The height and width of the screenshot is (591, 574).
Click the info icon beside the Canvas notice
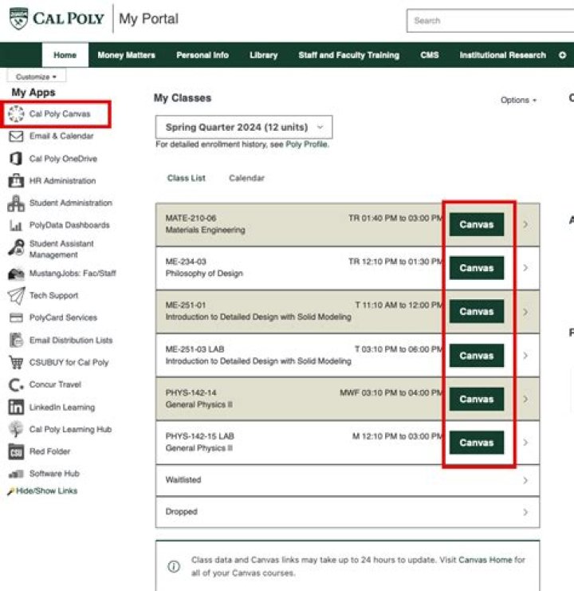[174, 566]
